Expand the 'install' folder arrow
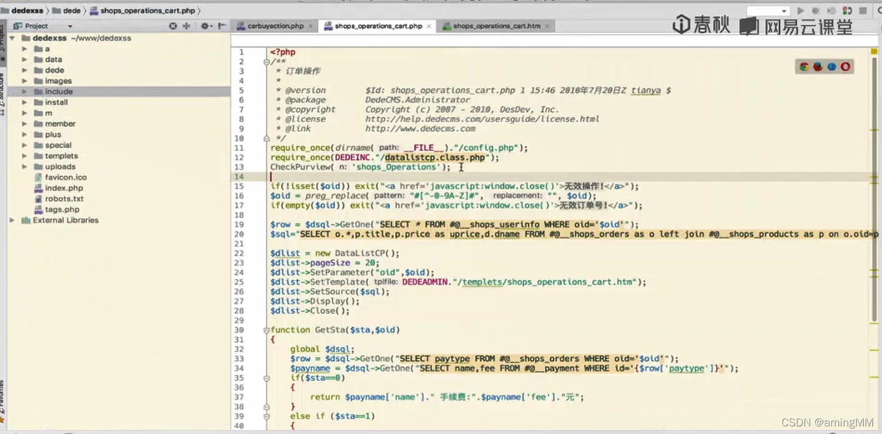This screenshot has height=434, width=882. [25, 102]
